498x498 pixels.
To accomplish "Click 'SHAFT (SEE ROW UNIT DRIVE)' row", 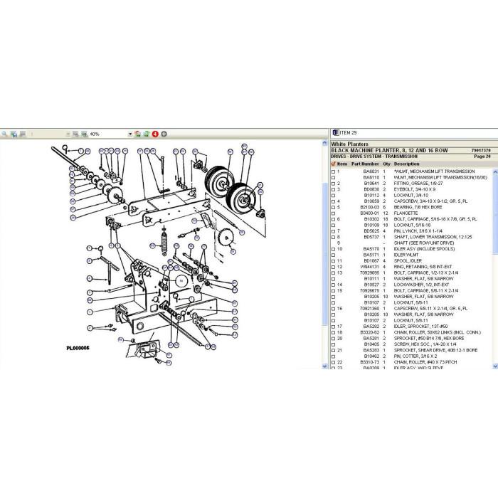I will click(x=424, y=243).
